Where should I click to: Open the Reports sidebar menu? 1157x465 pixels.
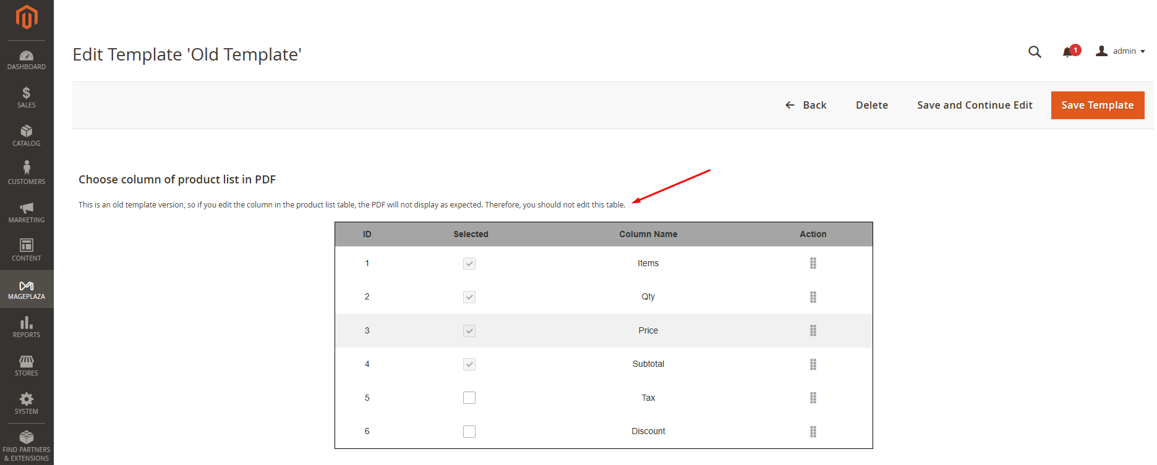tap(27, 327)
